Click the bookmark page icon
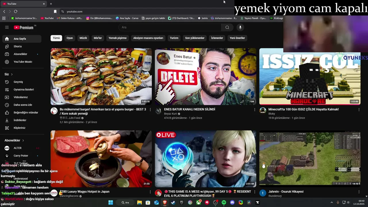This screenshot has height=207, width=368. (x=55, y=11)
